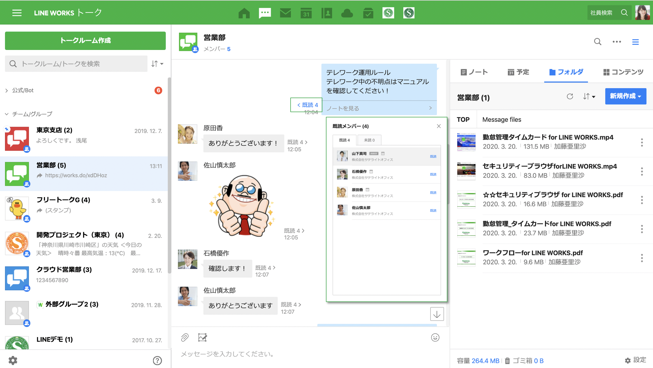Click the トークルーム作成 button

(85, 40)
